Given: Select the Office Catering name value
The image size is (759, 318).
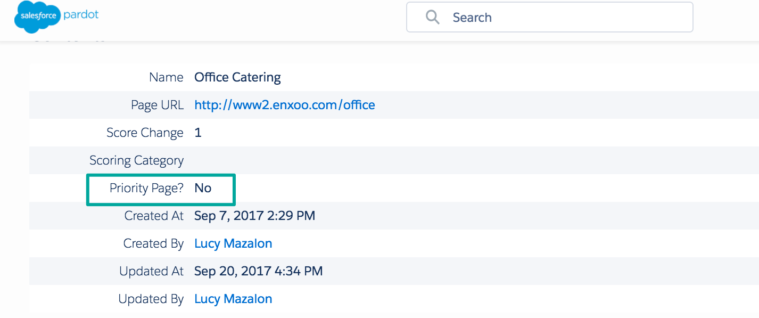Looking at the screenshot, I should point(237,77).
